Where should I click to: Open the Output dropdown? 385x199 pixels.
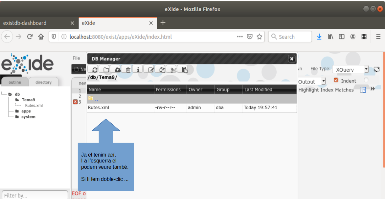312,81
